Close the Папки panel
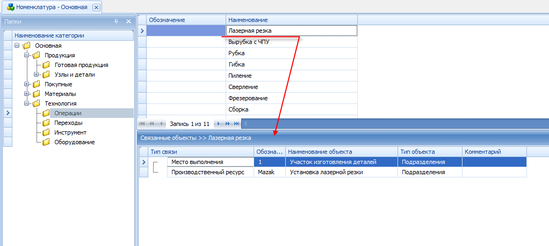 [128, 21]
